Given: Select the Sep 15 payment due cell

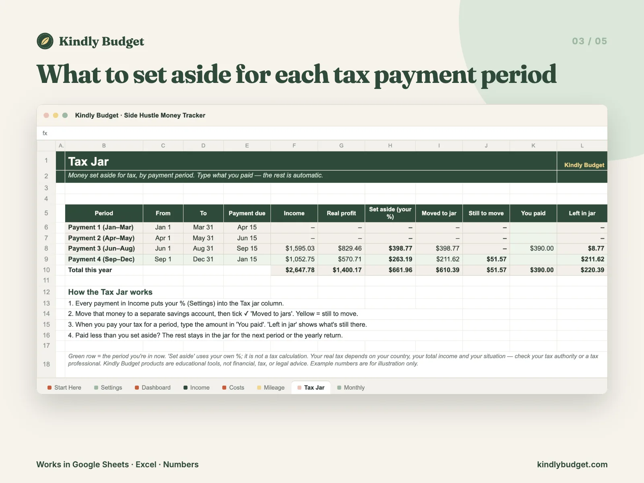Looking at the screenshot, I should [247, 249].
